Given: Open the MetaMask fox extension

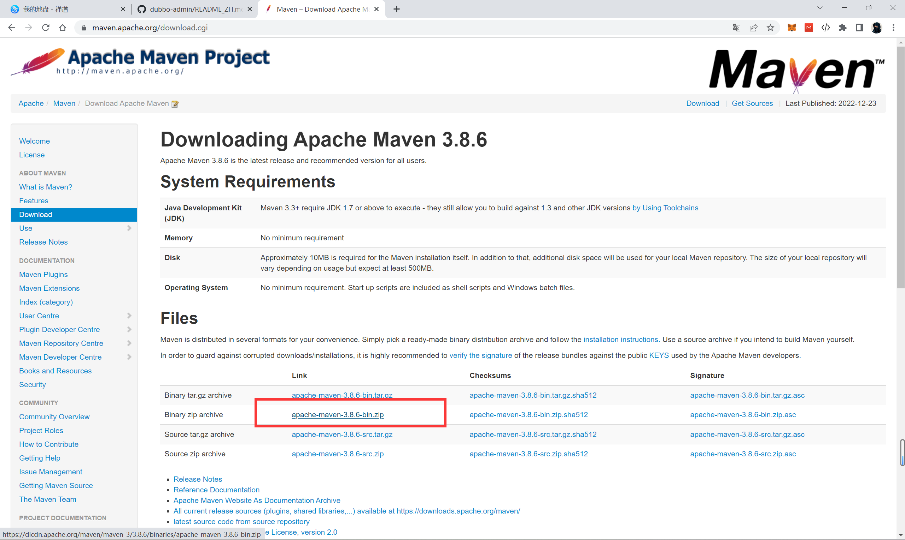Looking at the screenshot, I should 792,28.
